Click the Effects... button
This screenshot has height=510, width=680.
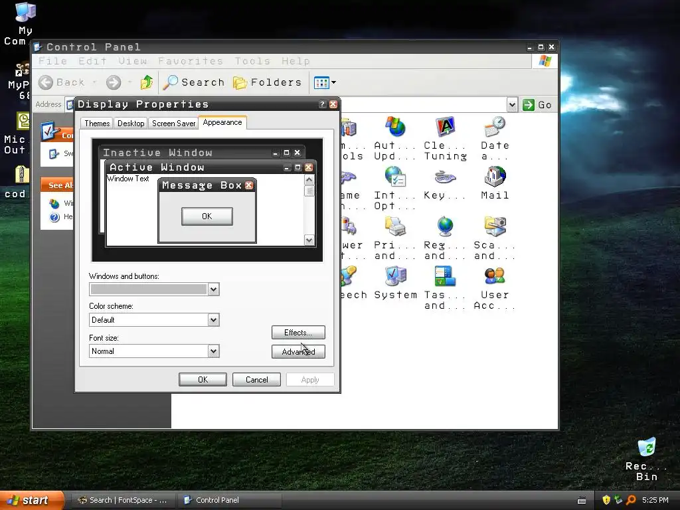(x=298, y=333)
